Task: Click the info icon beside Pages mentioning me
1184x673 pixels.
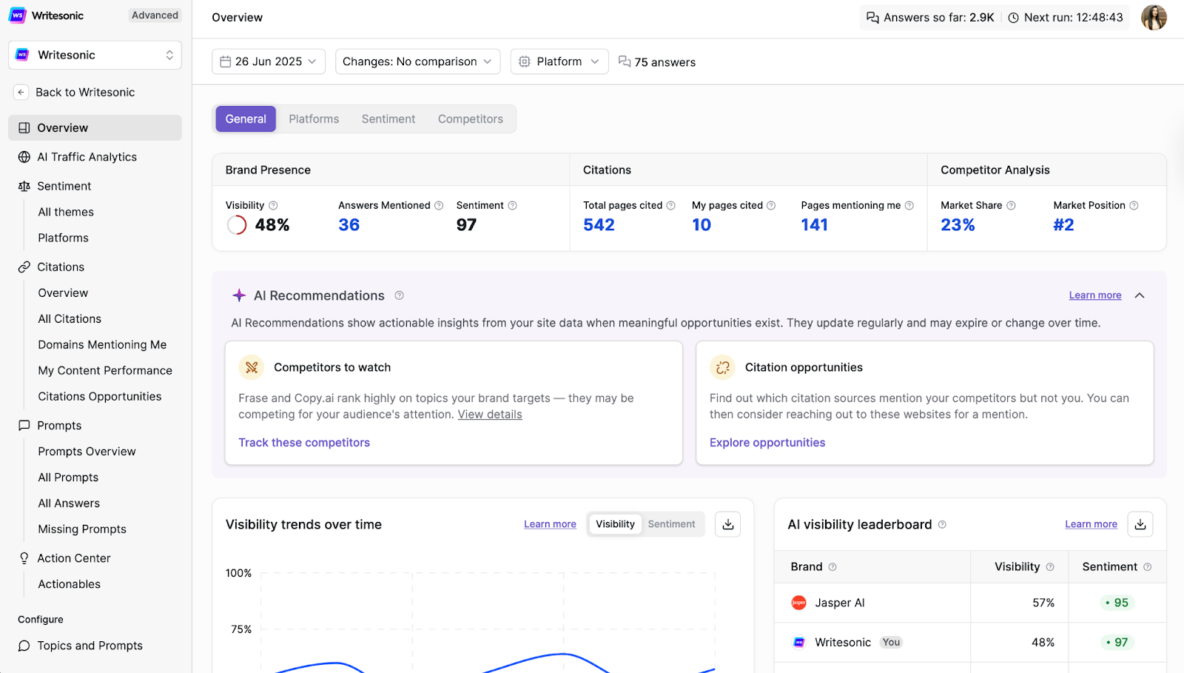Action: pyautogui.click(x=909, y=206)
